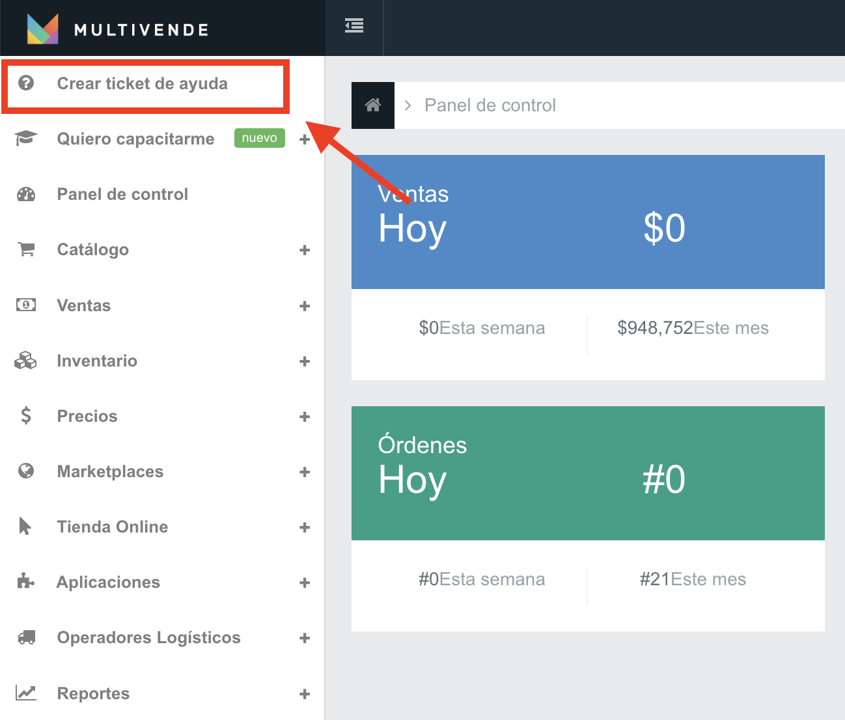Click the banknote Ventas icon in sidebar
The width and height of the screenshot is (845, 720).
(26, 305)
